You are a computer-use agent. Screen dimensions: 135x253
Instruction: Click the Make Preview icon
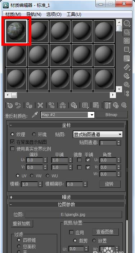click(x=127, y=67)
